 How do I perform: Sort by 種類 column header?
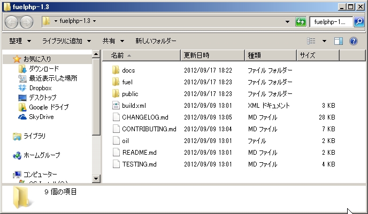[271, 56]
